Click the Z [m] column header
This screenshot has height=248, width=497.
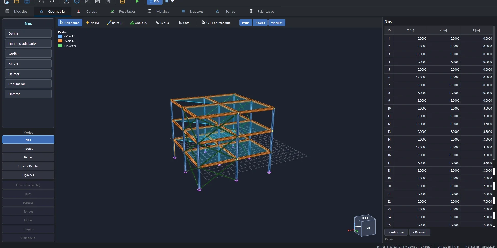[476, 30]
